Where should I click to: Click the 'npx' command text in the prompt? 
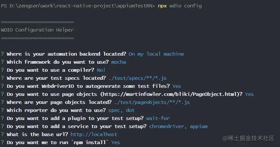click(162, 6)
